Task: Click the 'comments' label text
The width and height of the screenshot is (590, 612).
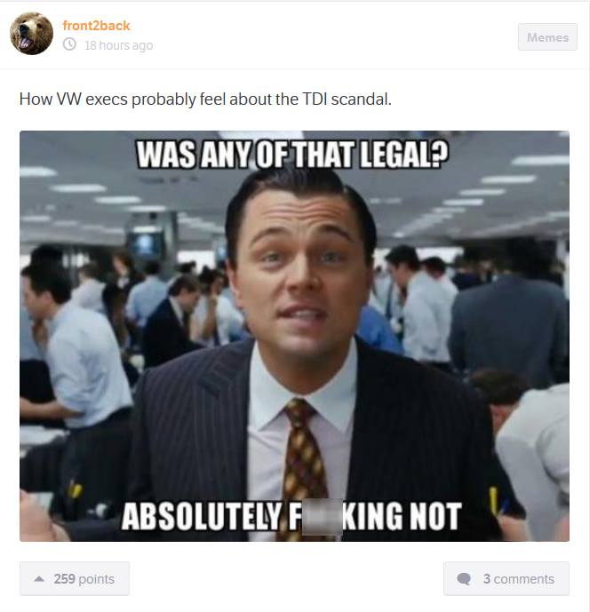Action: [x=524, y=579]
